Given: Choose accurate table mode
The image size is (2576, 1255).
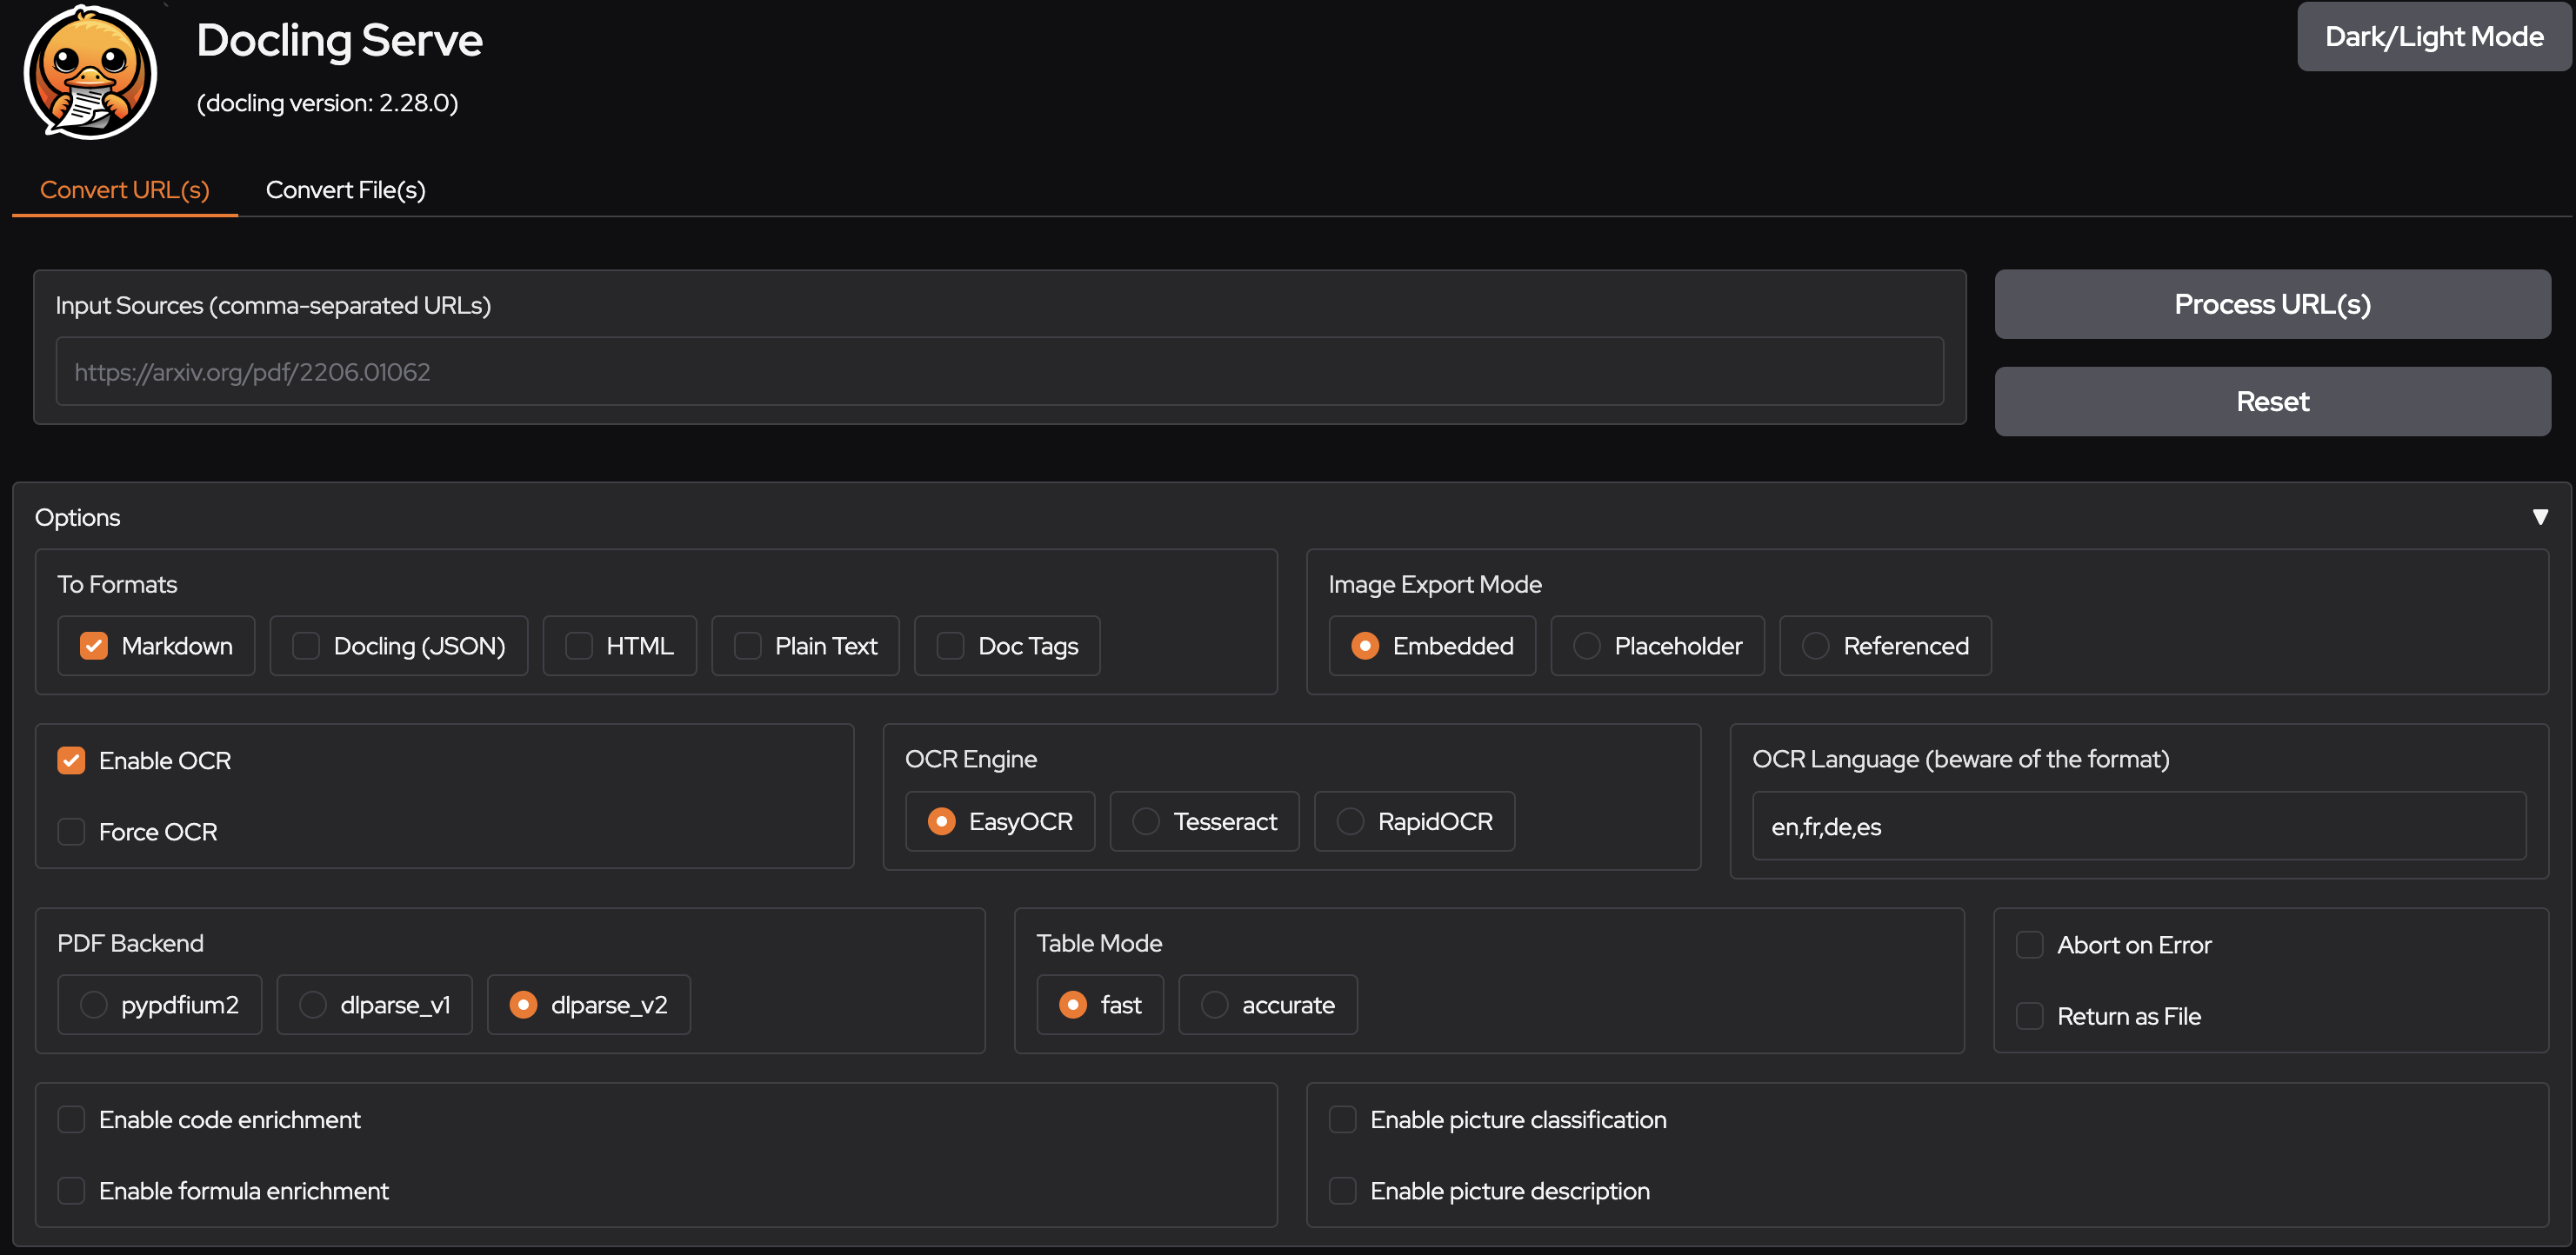Looking at the screenshot, I should pyautogui.click(x=1215, y=1004).
